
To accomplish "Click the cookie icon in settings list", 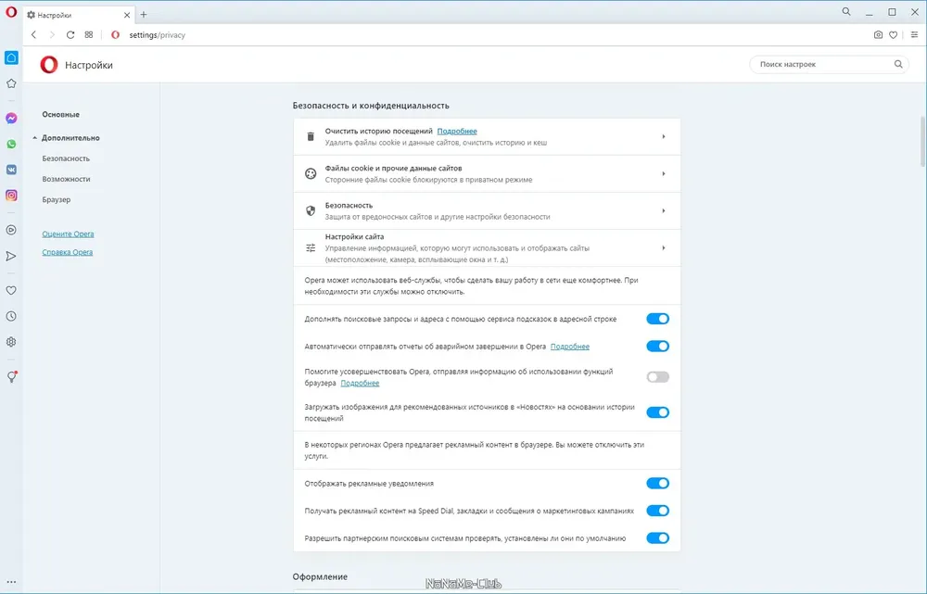I will [311, 174].
